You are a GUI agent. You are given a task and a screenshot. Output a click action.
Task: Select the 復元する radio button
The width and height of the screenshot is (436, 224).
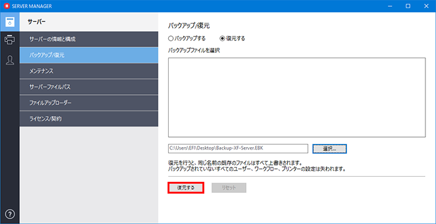232,38
